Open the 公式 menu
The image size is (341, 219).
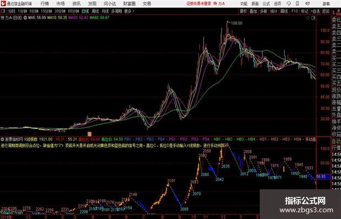click(x=266, y=4)
